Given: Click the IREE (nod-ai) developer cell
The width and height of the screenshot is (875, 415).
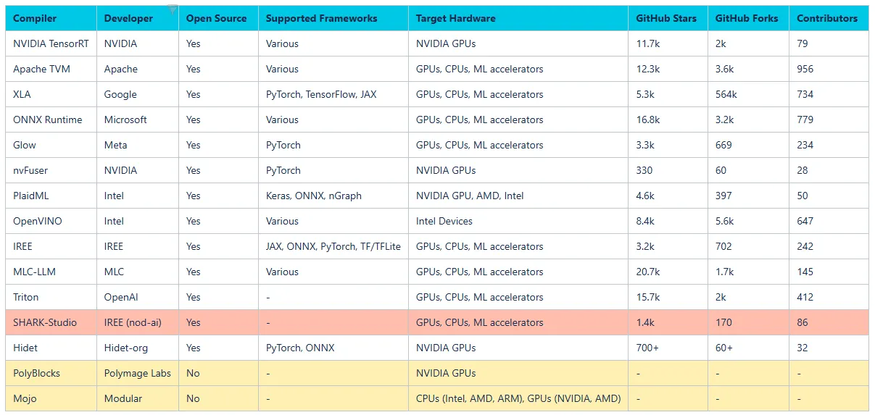Looking at the screenshot, I should click(x=138, y=322).
